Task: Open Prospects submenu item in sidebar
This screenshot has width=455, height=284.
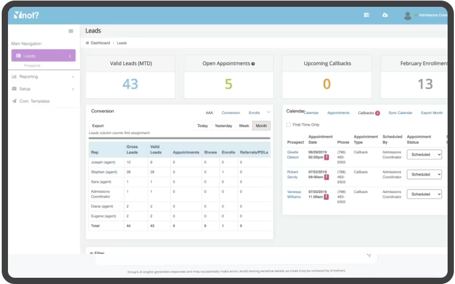Action: point(32,65)
